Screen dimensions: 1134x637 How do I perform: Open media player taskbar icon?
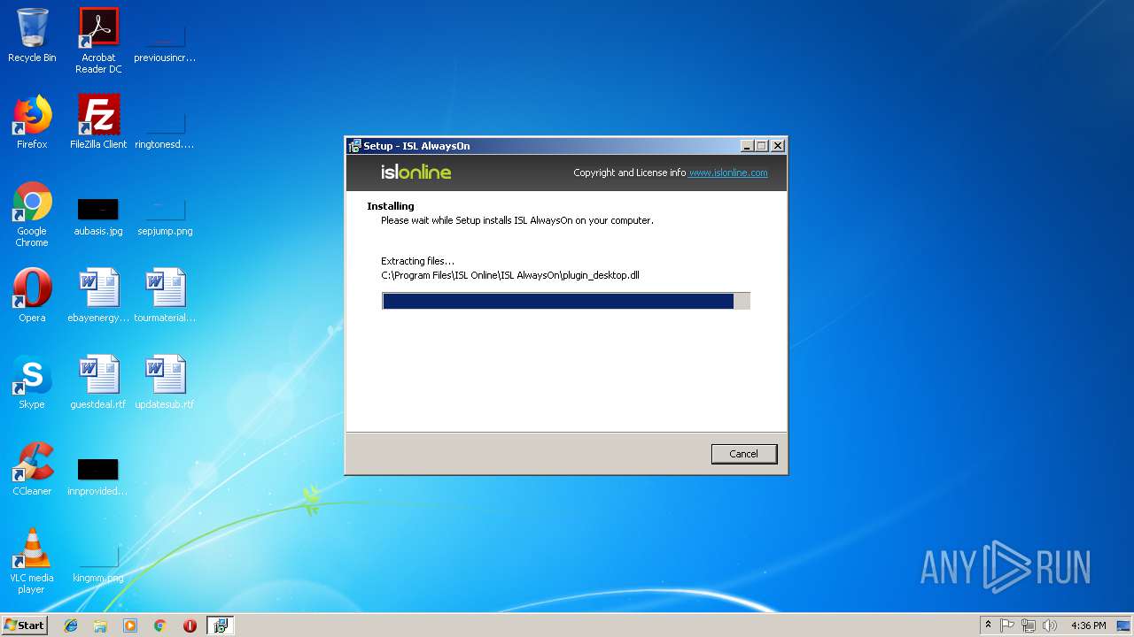tap(130, 625)
